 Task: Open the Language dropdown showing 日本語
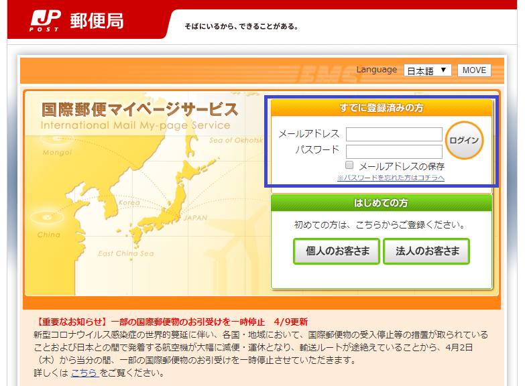(428, 70)
